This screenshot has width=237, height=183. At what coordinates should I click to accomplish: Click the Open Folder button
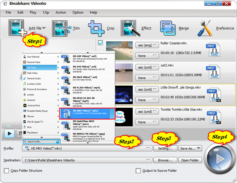(x=190, y=160)
